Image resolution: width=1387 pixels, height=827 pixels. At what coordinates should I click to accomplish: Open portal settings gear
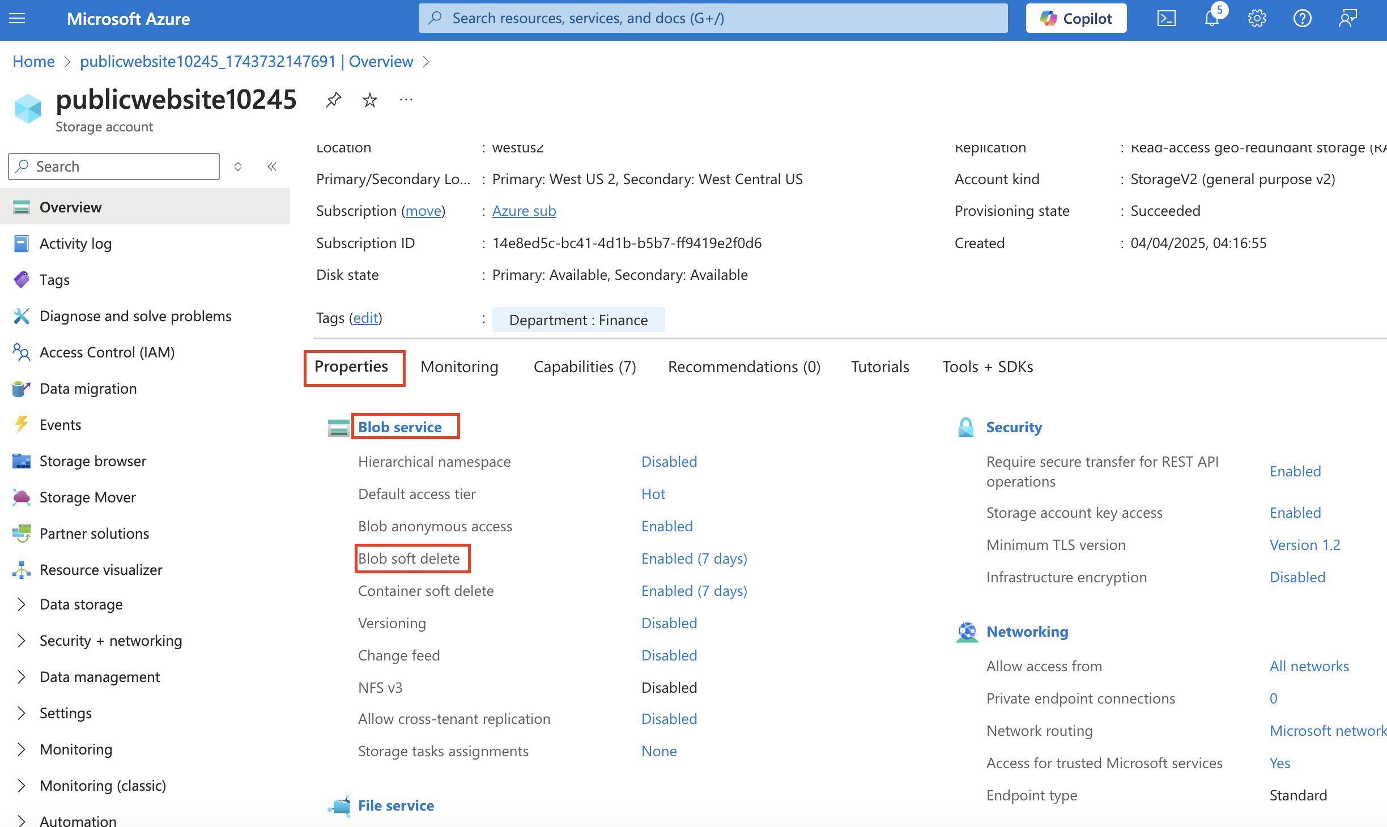(1257, 19)
